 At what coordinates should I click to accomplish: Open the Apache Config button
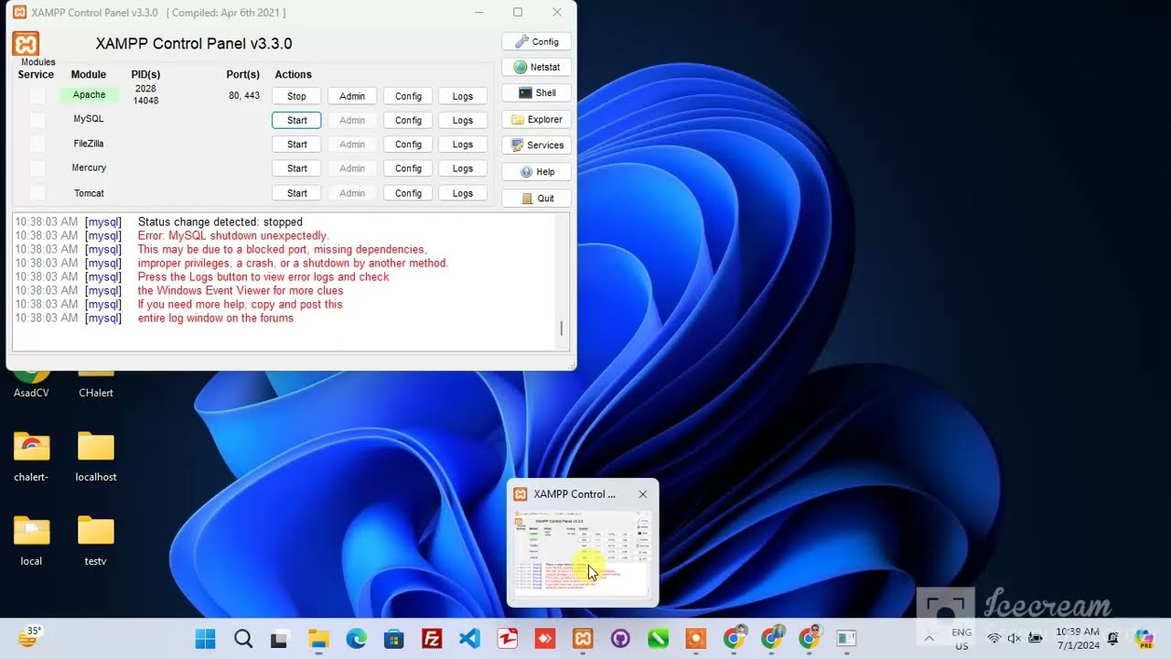pyautogui.click(x=408, y=96)
